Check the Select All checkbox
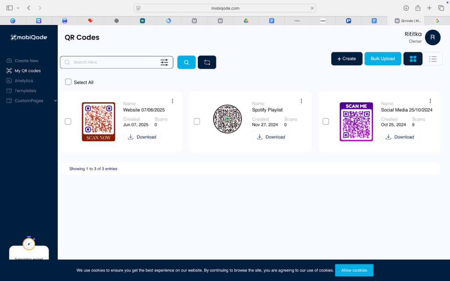Image resolution: width=450 pixels, height=281 pixels. point(68,82)
